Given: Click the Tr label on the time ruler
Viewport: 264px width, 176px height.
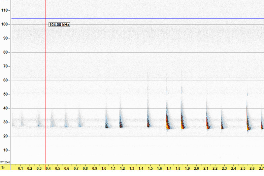Looking at the screenshot, I should click(3, 168).
